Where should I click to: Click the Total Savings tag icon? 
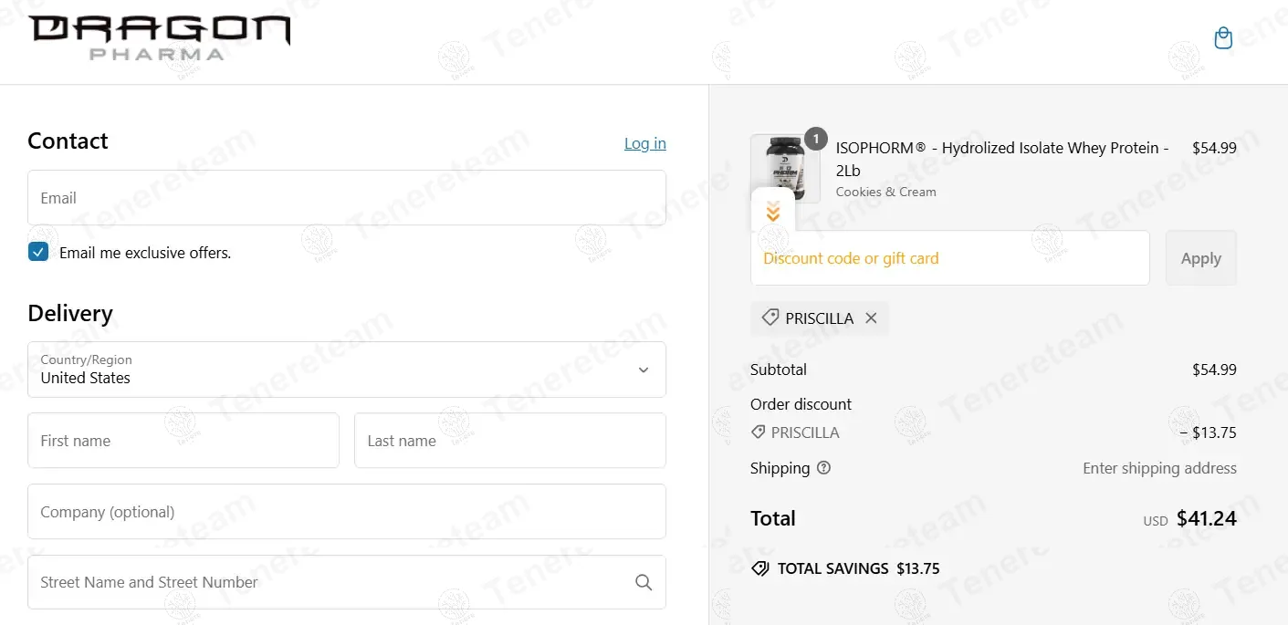pyautogui.click(x=759, y=568)
